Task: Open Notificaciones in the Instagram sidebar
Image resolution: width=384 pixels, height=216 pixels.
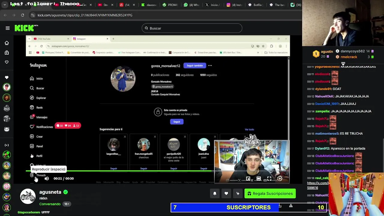Action: (41, 127)
